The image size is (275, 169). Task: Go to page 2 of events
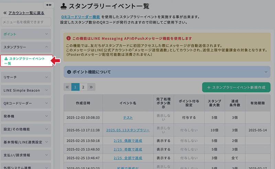pyautogui.click(x=83, y=87)
